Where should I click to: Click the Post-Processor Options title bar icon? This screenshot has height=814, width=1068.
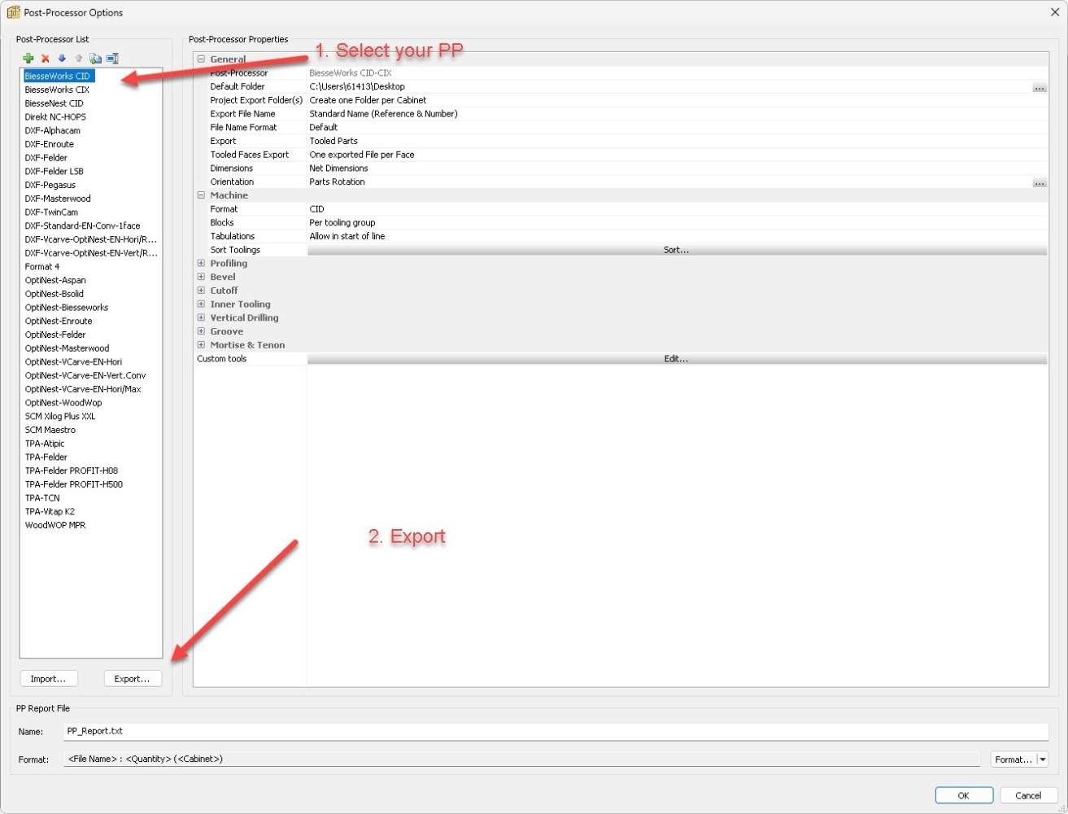point(13,12)
